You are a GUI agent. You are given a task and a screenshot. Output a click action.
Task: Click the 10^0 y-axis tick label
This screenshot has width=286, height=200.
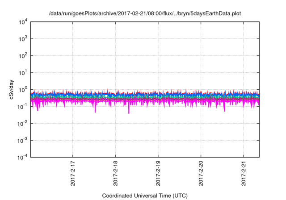23,90
